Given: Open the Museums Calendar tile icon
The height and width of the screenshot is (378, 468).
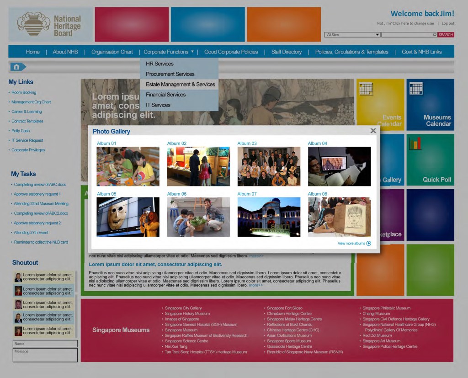Looking at the screenshot, I should click(416, 88).
